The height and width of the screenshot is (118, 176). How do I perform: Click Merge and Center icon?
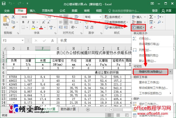(77, 22)
